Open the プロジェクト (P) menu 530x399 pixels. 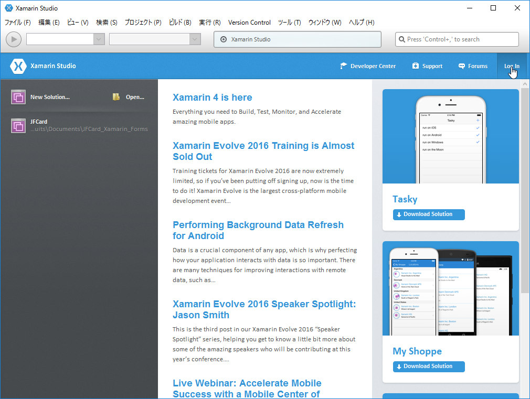tap(143, 23)
